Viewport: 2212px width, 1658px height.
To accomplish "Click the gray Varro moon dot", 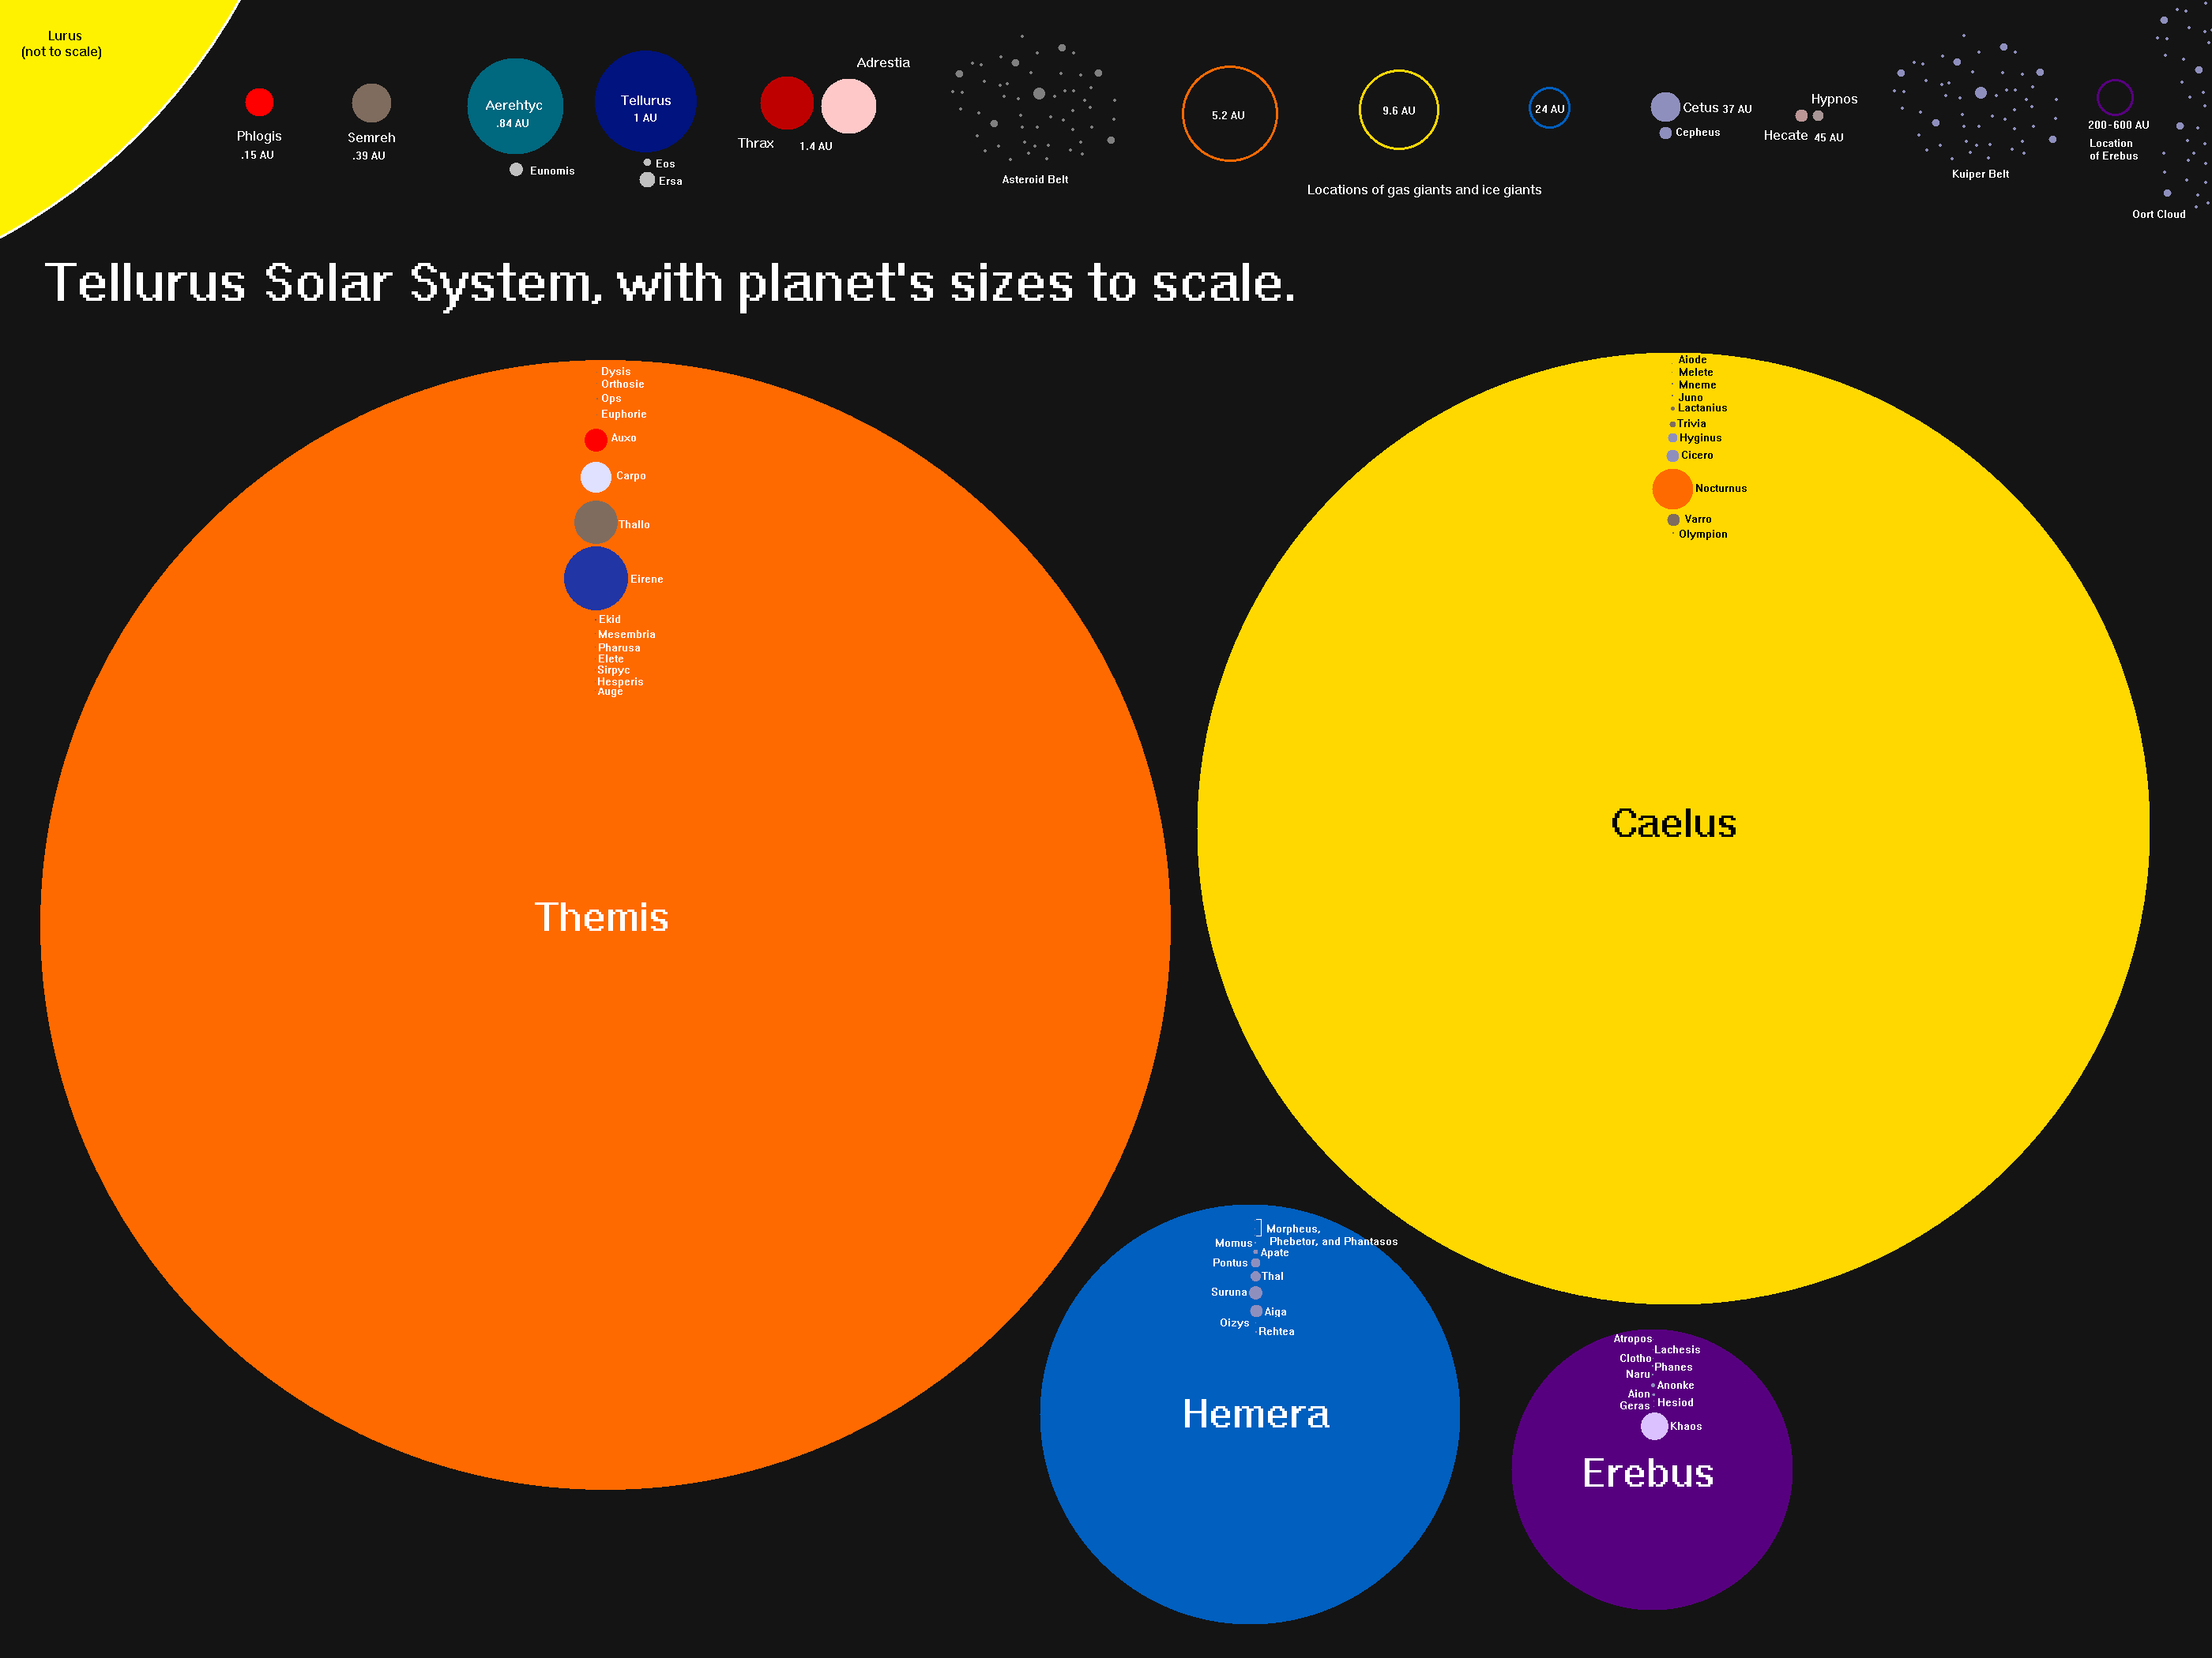I will (x=1673, y=520).
